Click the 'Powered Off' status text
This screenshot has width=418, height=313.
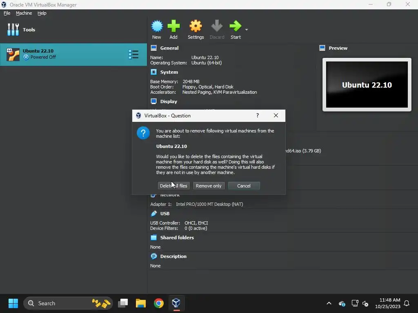43,57
